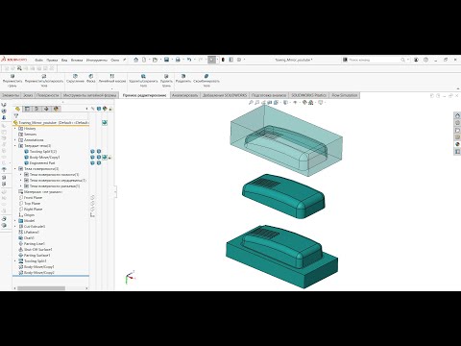Switch to Инструменты литейной формы tab
The image size is (461, 346).
89,95
